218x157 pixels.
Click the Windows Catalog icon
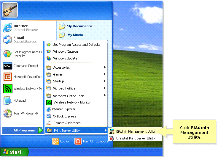pos(49,51)
